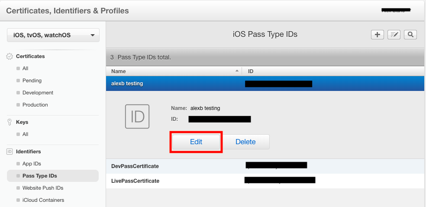Viewport: 426px width, 207px height.
Task: Click the large ID icon in details
Action: [x=137, y=116]
